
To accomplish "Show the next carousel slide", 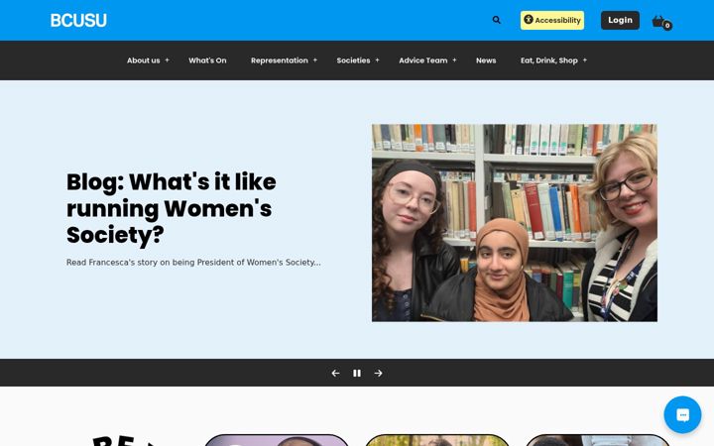I will coord(379,374).
